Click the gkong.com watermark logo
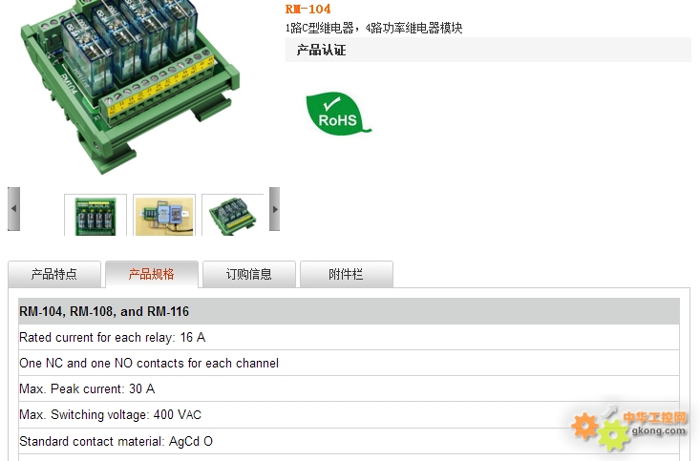Viewport: 700px width, 461px height. click(630, 427)
